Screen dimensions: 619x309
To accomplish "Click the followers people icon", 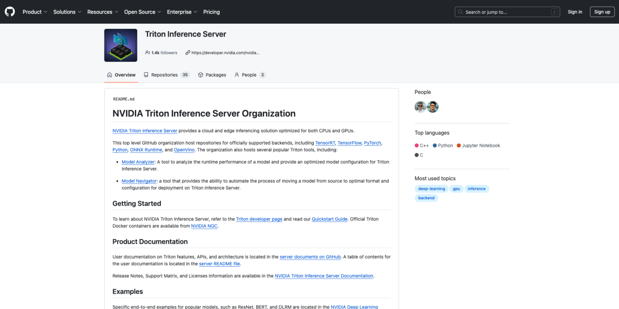I will click(x=148, y=53).
